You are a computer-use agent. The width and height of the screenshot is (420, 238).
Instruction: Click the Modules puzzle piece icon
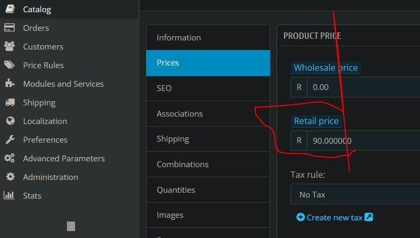10,83
